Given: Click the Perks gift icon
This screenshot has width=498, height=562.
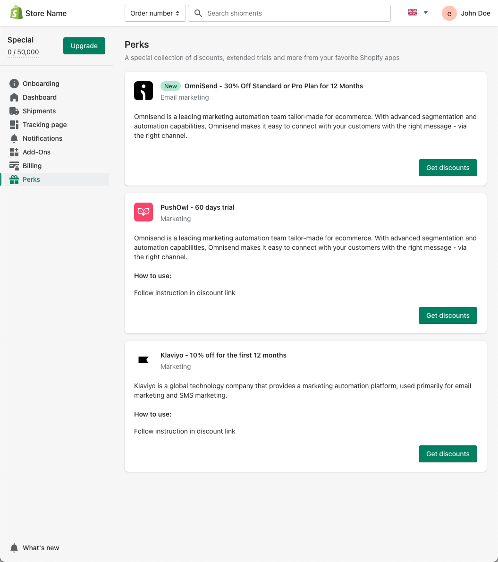Looking at the screenshot, I should pos(14,179).
